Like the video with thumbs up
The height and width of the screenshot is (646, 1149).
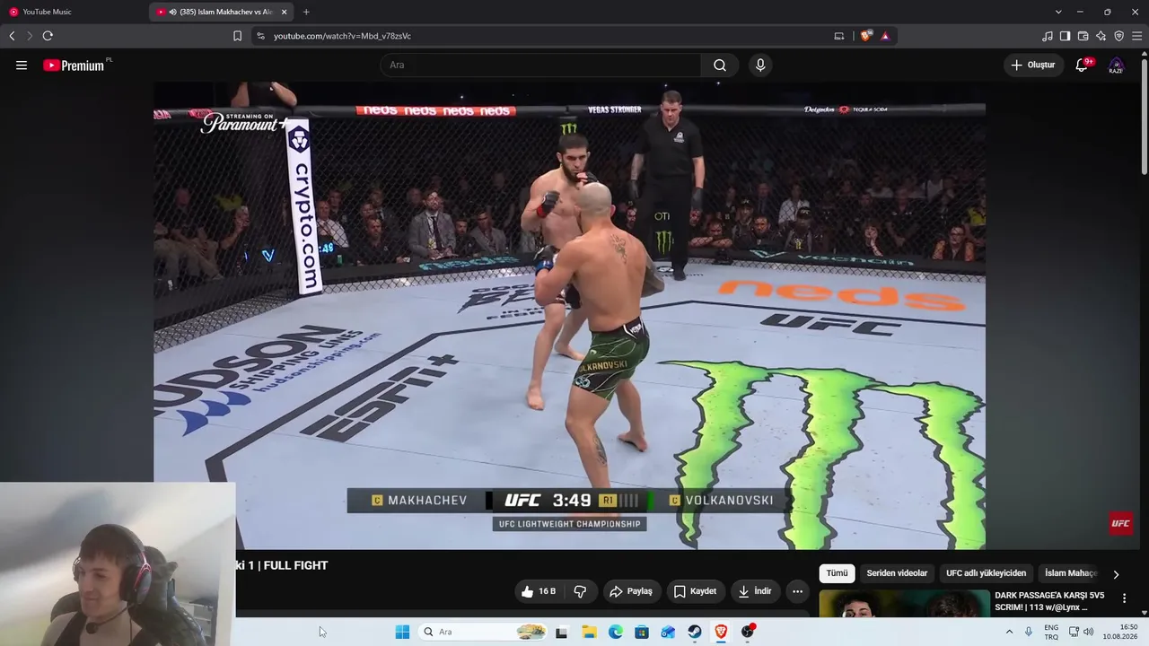539,591
